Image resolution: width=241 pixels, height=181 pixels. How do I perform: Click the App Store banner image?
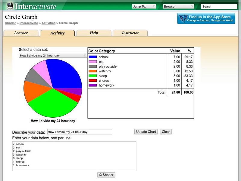206,19
